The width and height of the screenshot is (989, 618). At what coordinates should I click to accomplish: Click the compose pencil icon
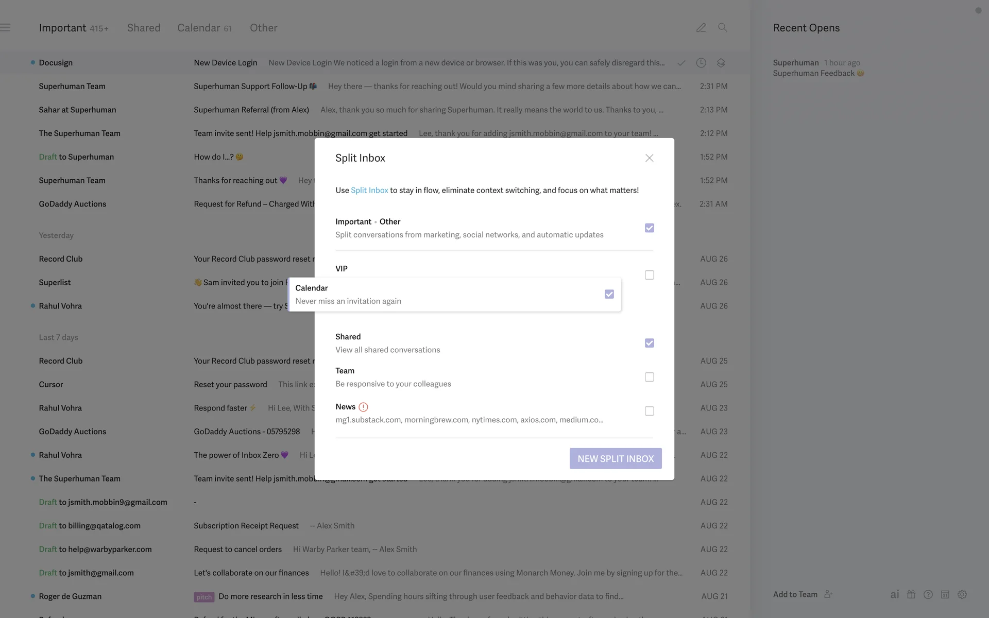tap(701, 28)
